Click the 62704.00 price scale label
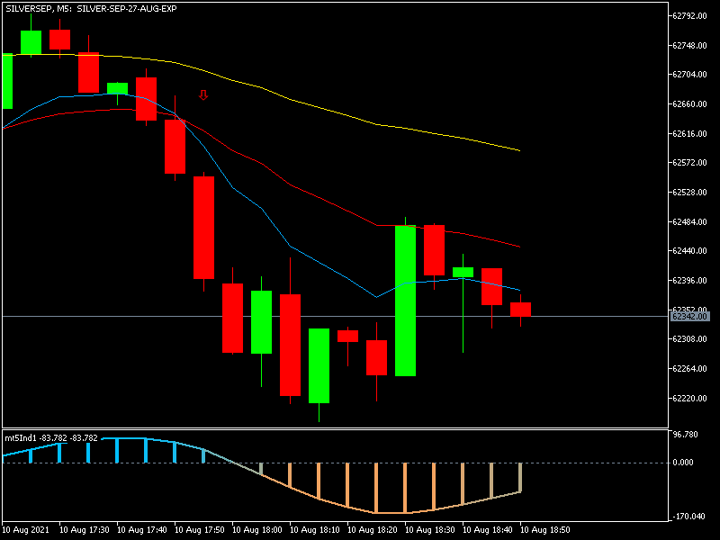720x540 pixels. 689,75
